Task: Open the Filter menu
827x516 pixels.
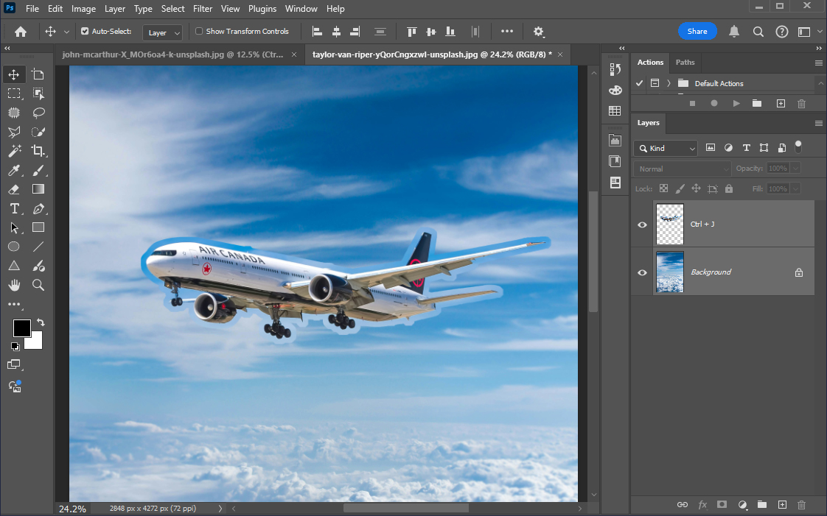Action: [x=203, y=9]
